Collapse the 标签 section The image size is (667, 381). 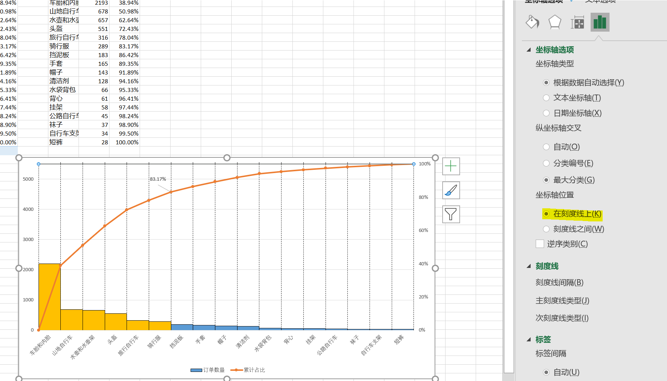click(529, 340)
